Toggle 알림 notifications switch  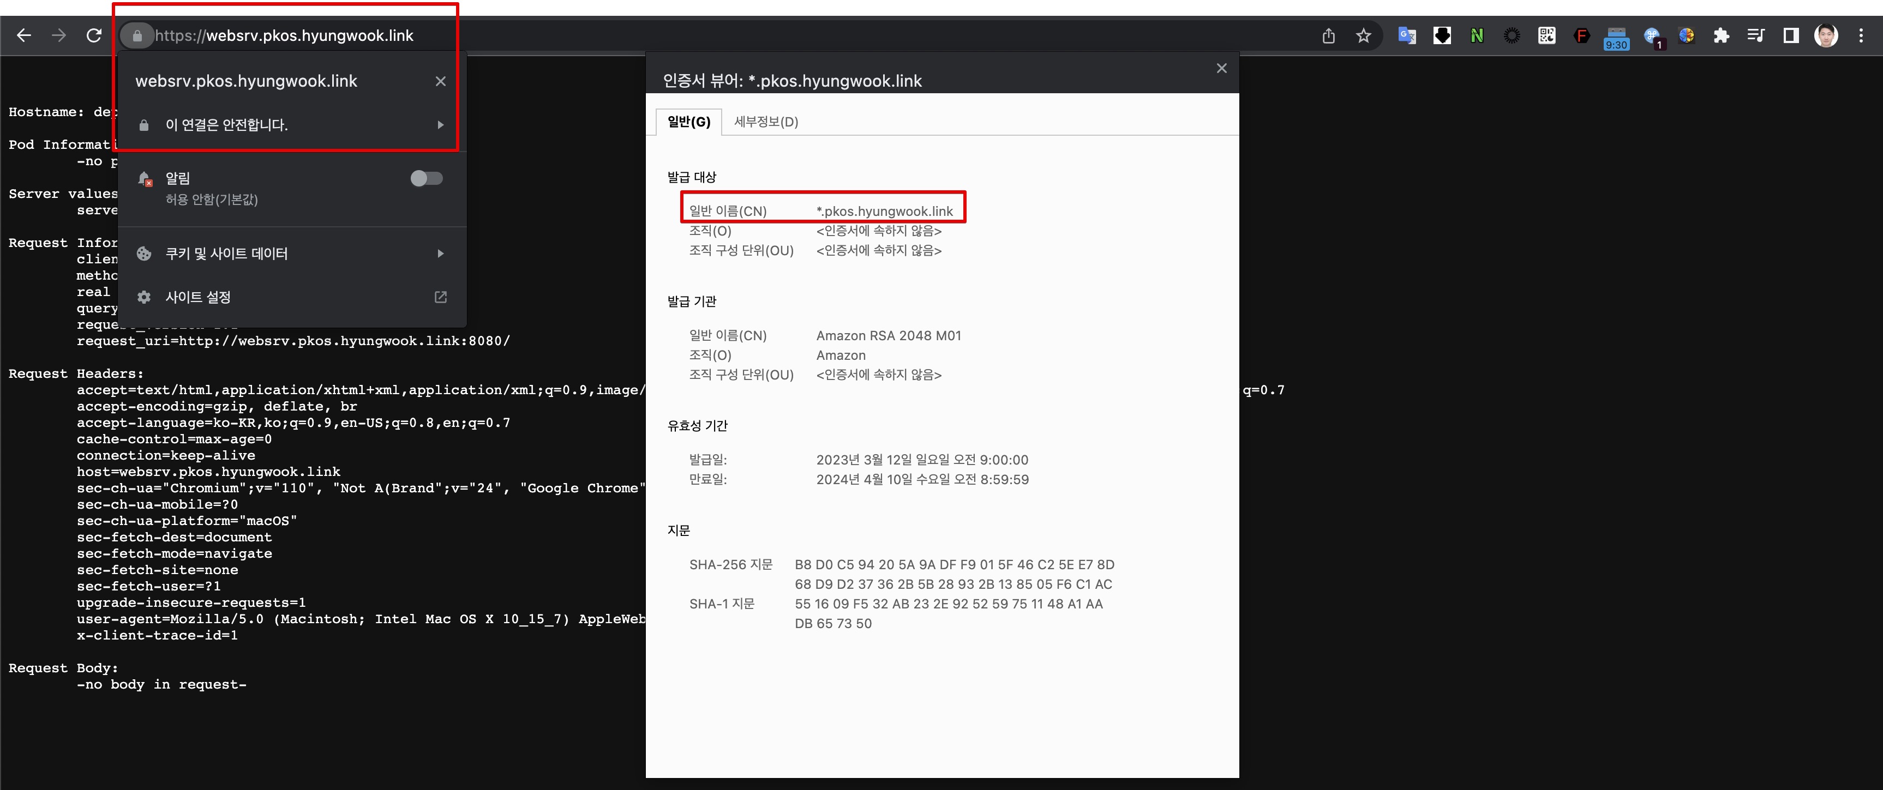426,178
